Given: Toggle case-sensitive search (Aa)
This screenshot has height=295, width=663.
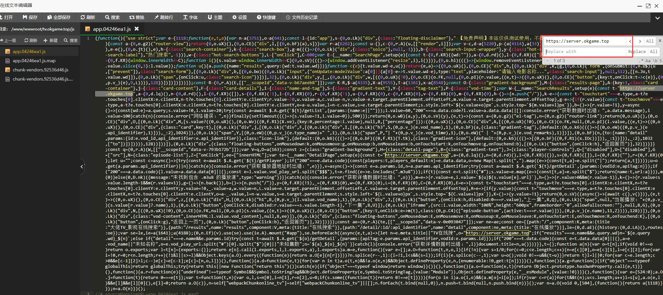Looking at the screenshot, I should coord(648,61).
